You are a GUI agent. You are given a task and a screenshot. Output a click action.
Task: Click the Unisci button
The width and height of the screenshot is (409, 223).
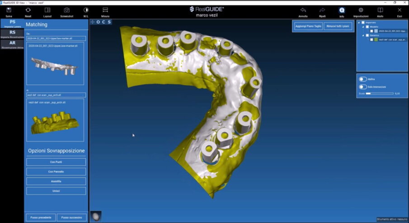click(x=56, y=191)
